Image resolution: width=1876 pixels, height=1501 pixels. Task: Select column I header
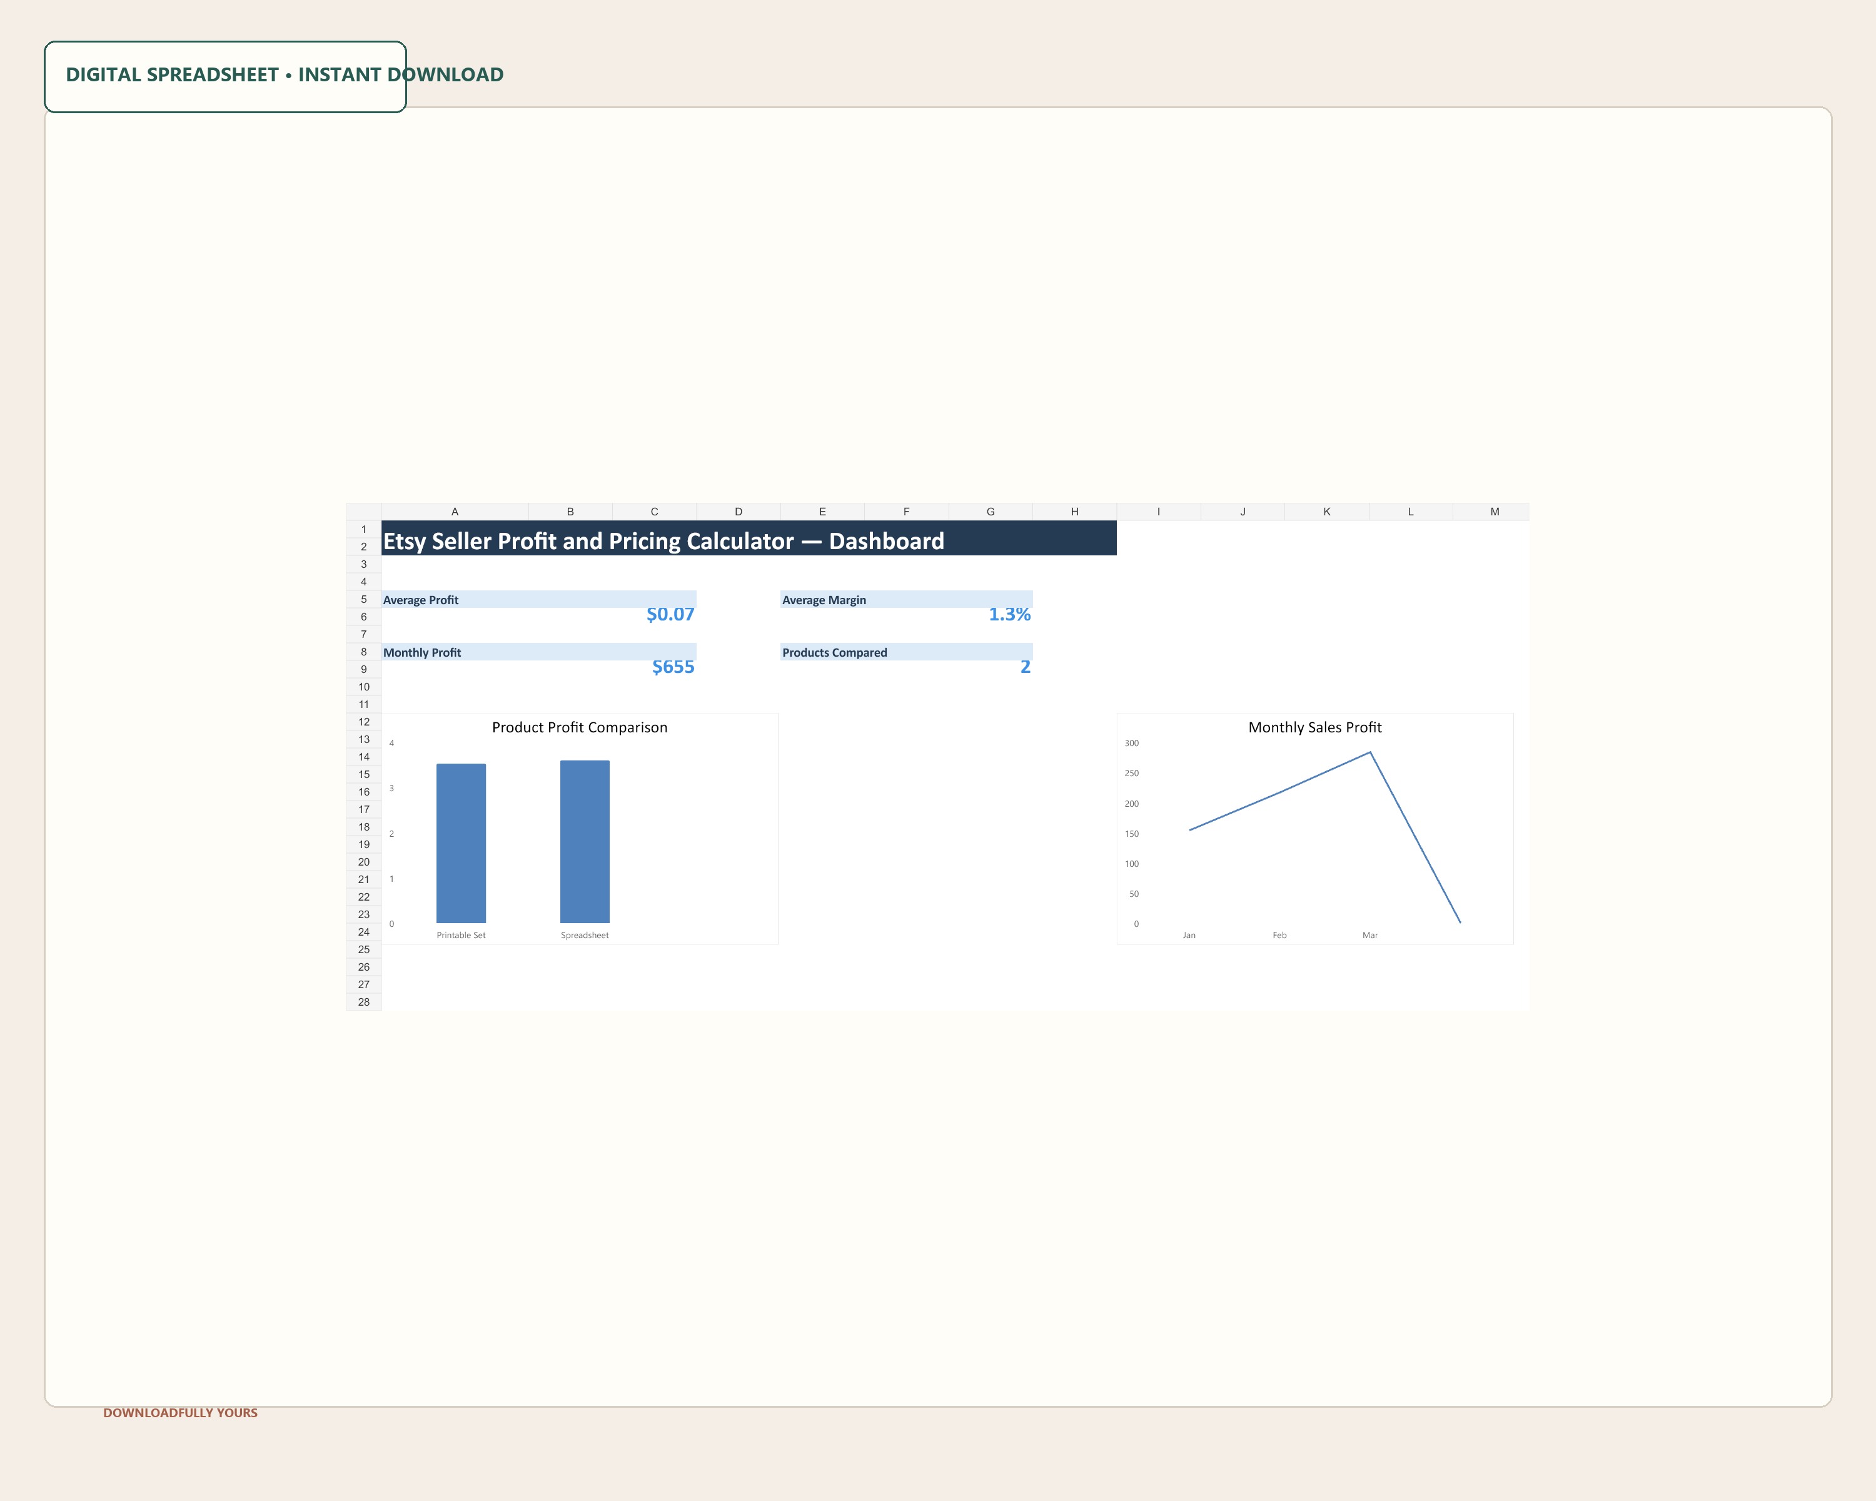pos(1158,512)
